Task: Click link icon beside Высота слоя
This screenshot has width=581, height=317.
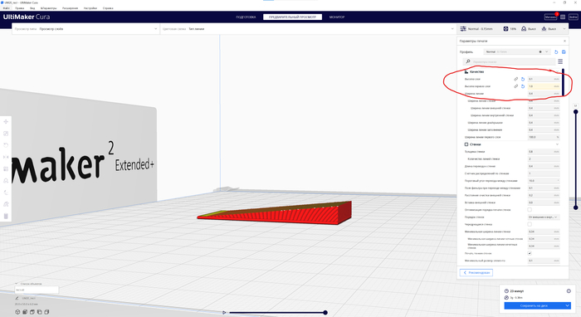Action: coord(515,79)
